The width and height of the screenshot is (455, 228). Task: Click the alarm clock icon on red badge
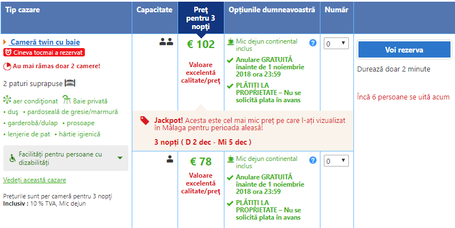click(x=8, y=53)
